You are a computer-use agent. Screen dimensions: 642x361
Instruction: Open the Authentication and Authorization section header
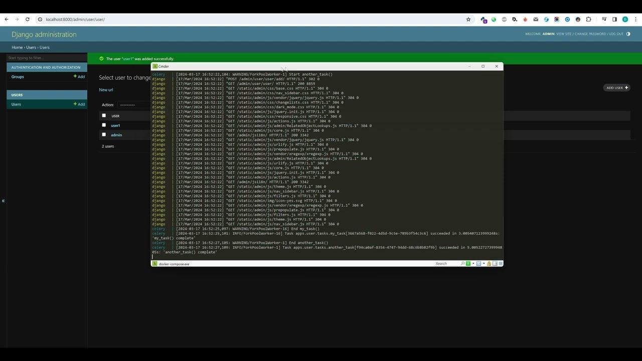46,67
